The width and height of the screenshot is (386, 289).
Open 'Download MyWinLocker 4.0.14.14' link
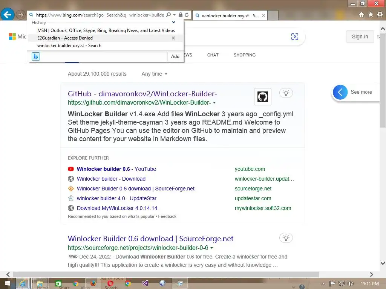[117, 208]
